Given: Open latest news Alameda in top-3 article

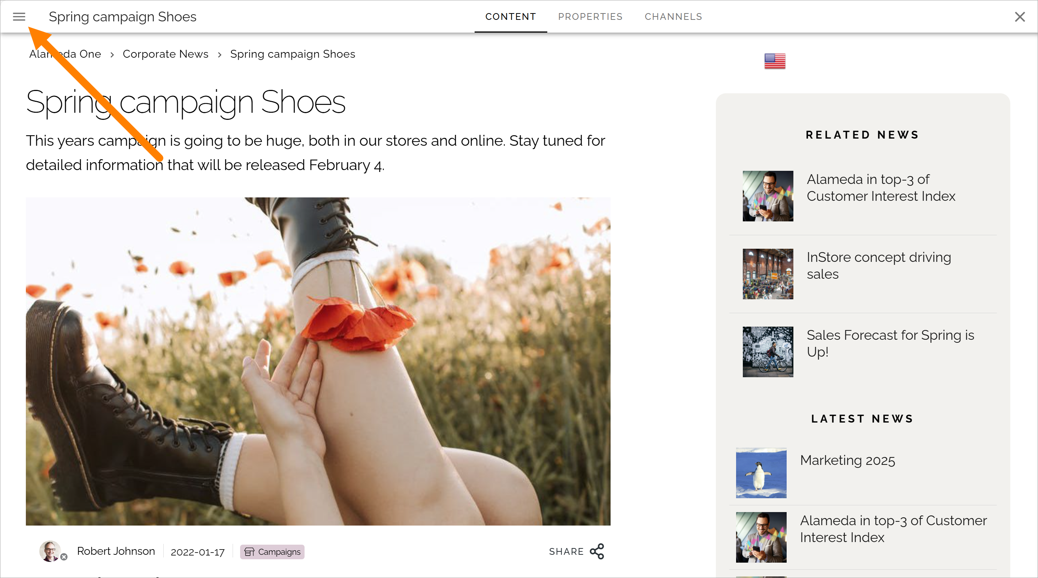Looking at the screenshot, I should pyautogui.click(x=893, y=529).
